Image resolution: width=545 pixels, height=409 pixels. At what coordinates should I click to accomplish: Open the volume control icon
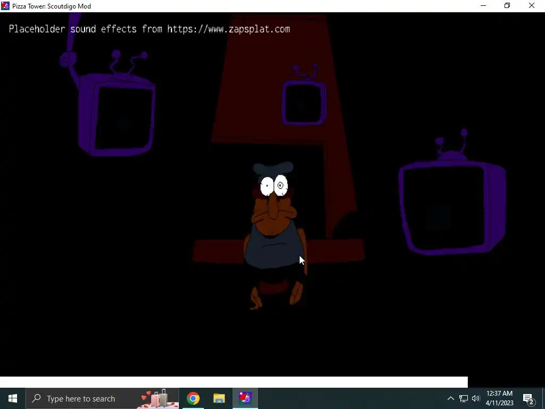tap(476, 398)
